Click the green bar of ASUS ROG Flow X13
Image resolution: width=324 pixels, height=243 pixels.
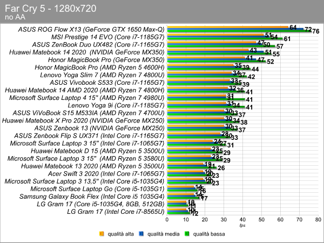click(x=239, y=31)
